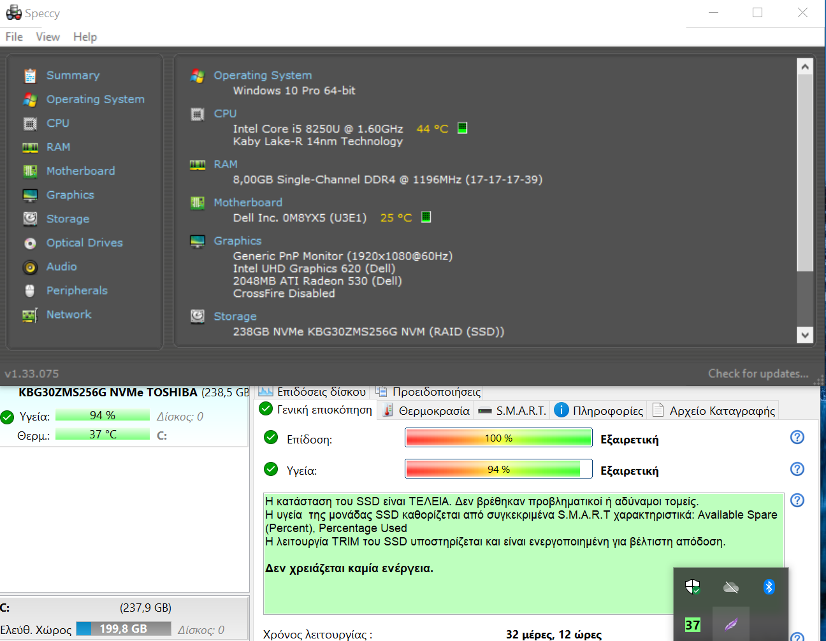Click the v1.33.075 version label
Viewport: 826px width, 641px height.
32,374
